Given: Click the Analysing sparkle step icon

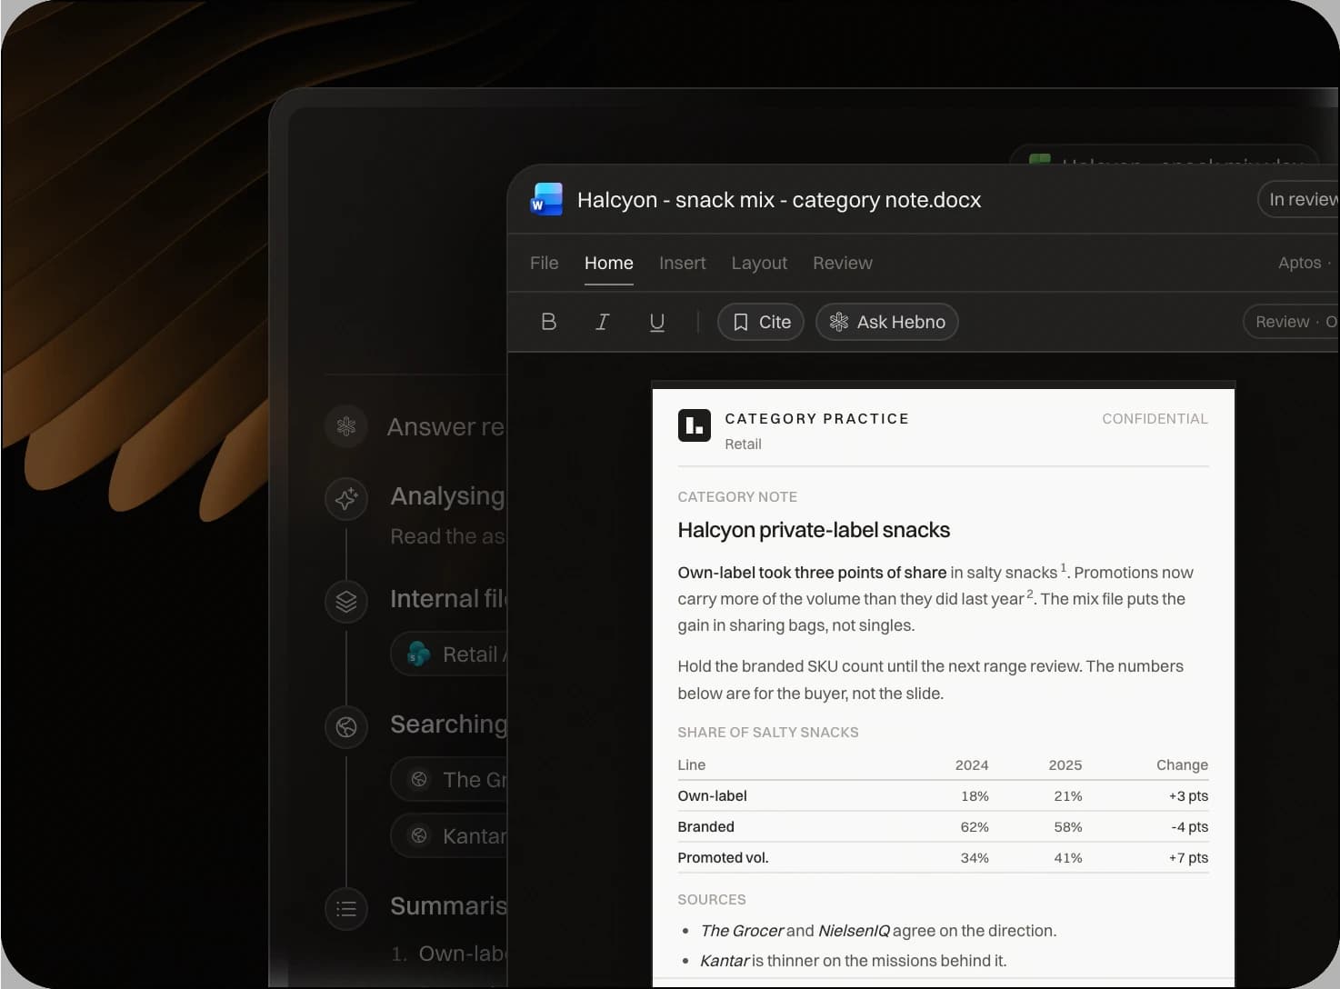Looking at the screenshot, I should coord(346,498).
